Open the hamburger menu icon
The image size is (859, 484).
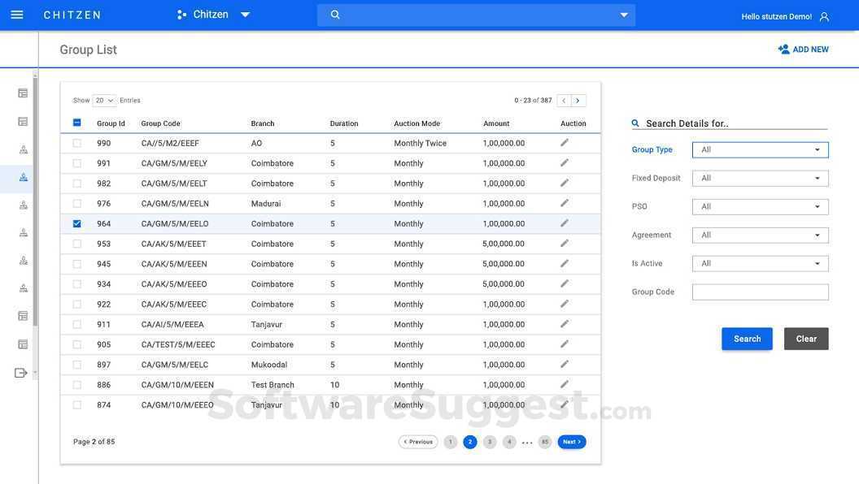click(x=16, y=15)
